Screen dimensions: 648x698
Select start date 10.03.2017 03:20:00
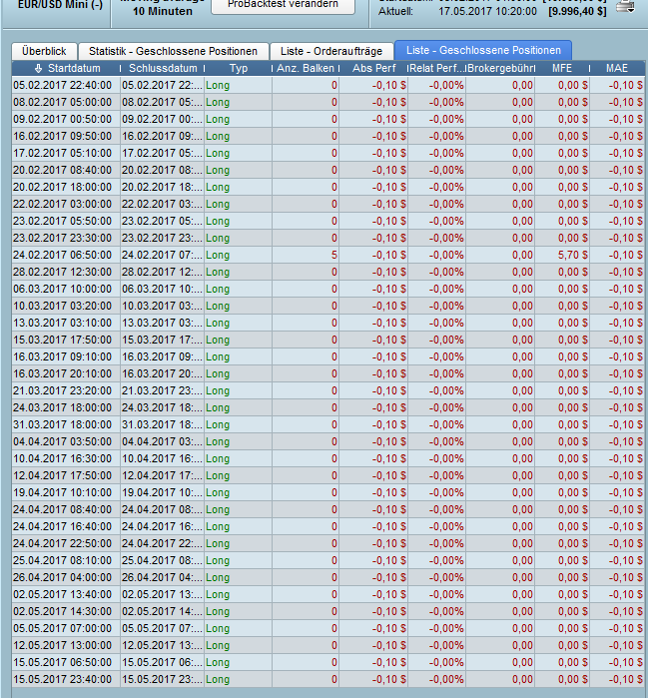point(62,306)
